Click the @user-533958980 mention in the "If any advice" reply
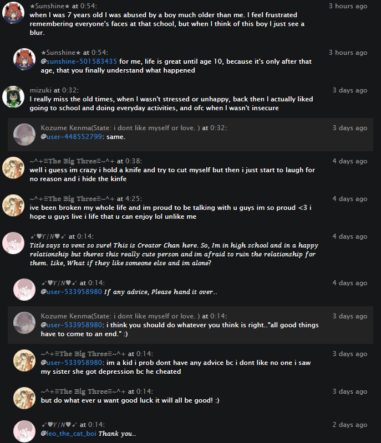Viewport: 381px width, 443px height. pyautogui.click(x=72, y=292)
